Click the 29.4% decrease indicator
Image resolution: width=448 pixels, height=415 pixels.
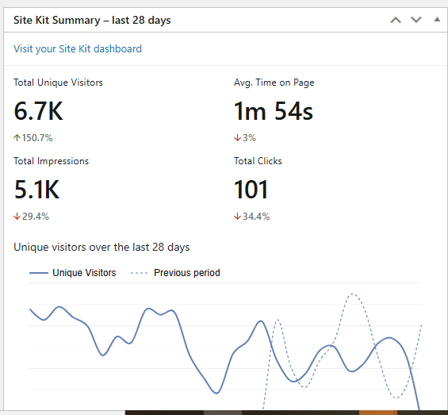(32, 217)
